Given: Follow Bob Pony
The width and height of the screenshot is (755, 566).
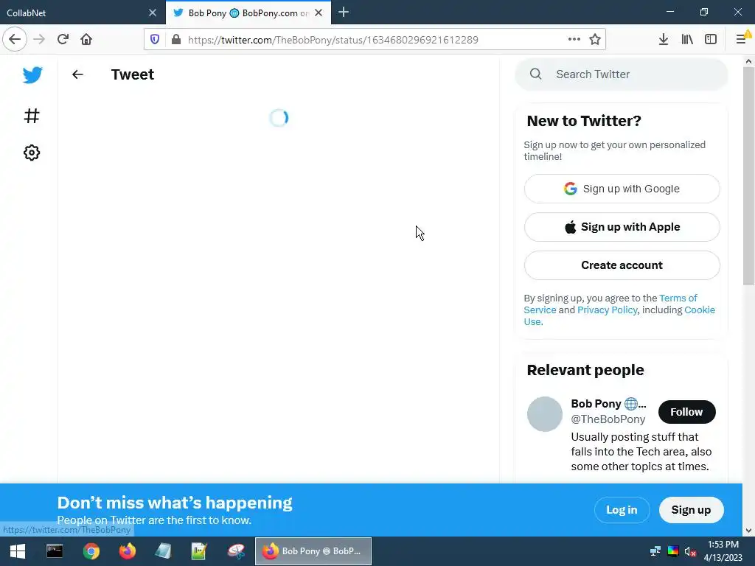Looking at the screenshot, I should [686, 412].
